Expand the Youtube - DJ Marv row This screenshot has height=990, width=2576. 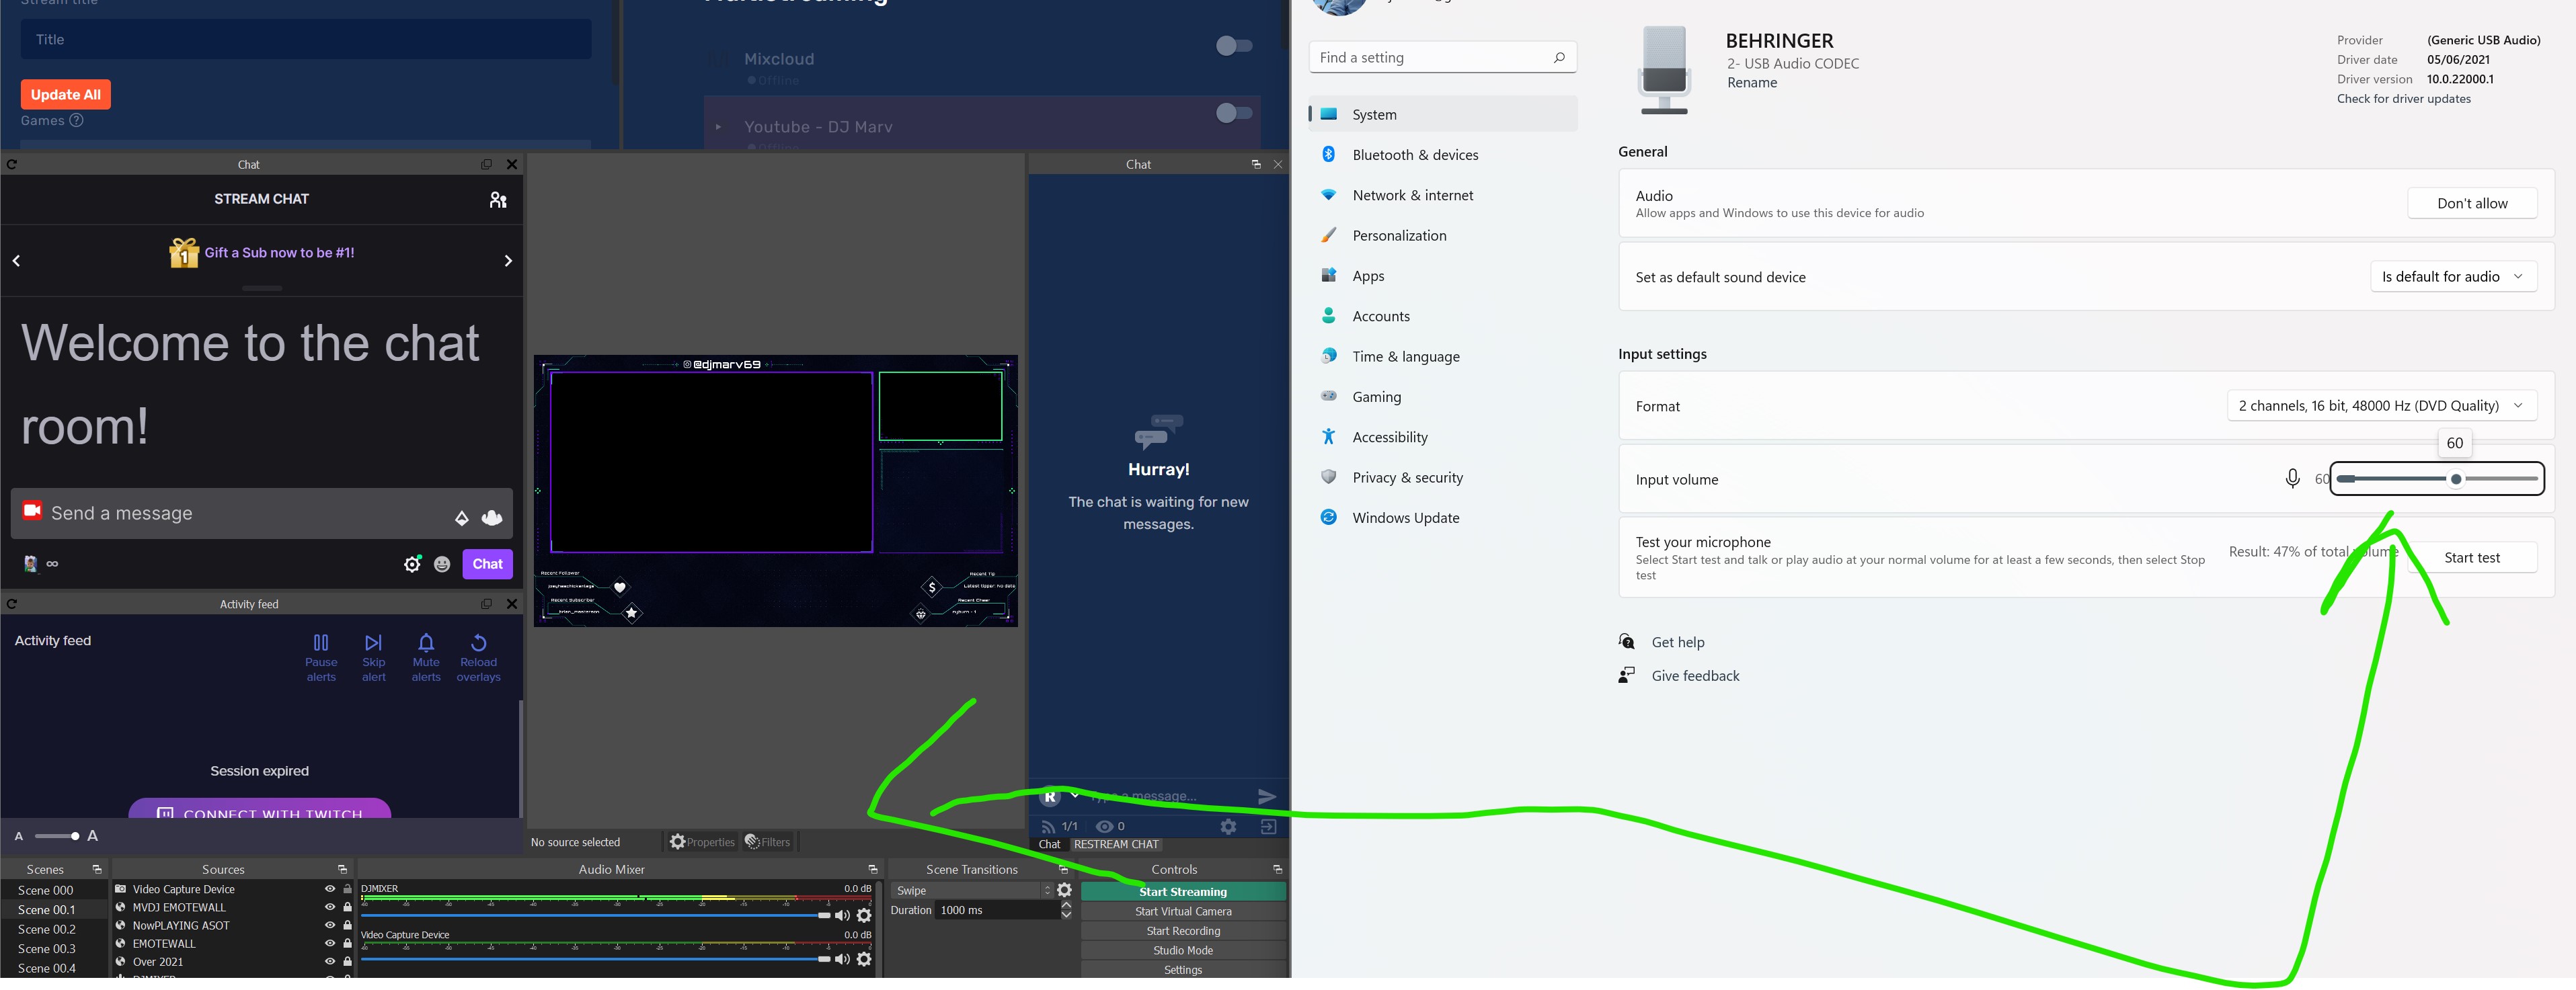(x=718, y=127)
